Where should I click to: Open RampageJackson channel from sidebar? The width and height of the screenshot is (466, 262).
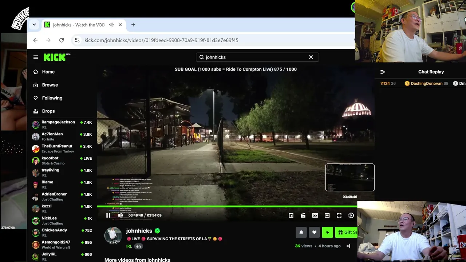[62, 124]
